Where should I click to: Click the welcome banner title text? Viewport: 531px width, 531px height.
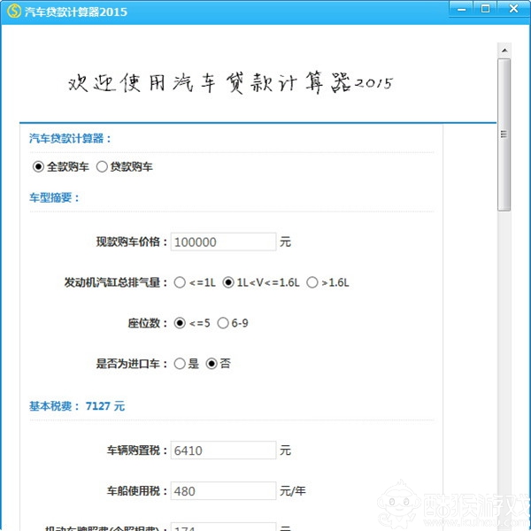pos(230,83)
